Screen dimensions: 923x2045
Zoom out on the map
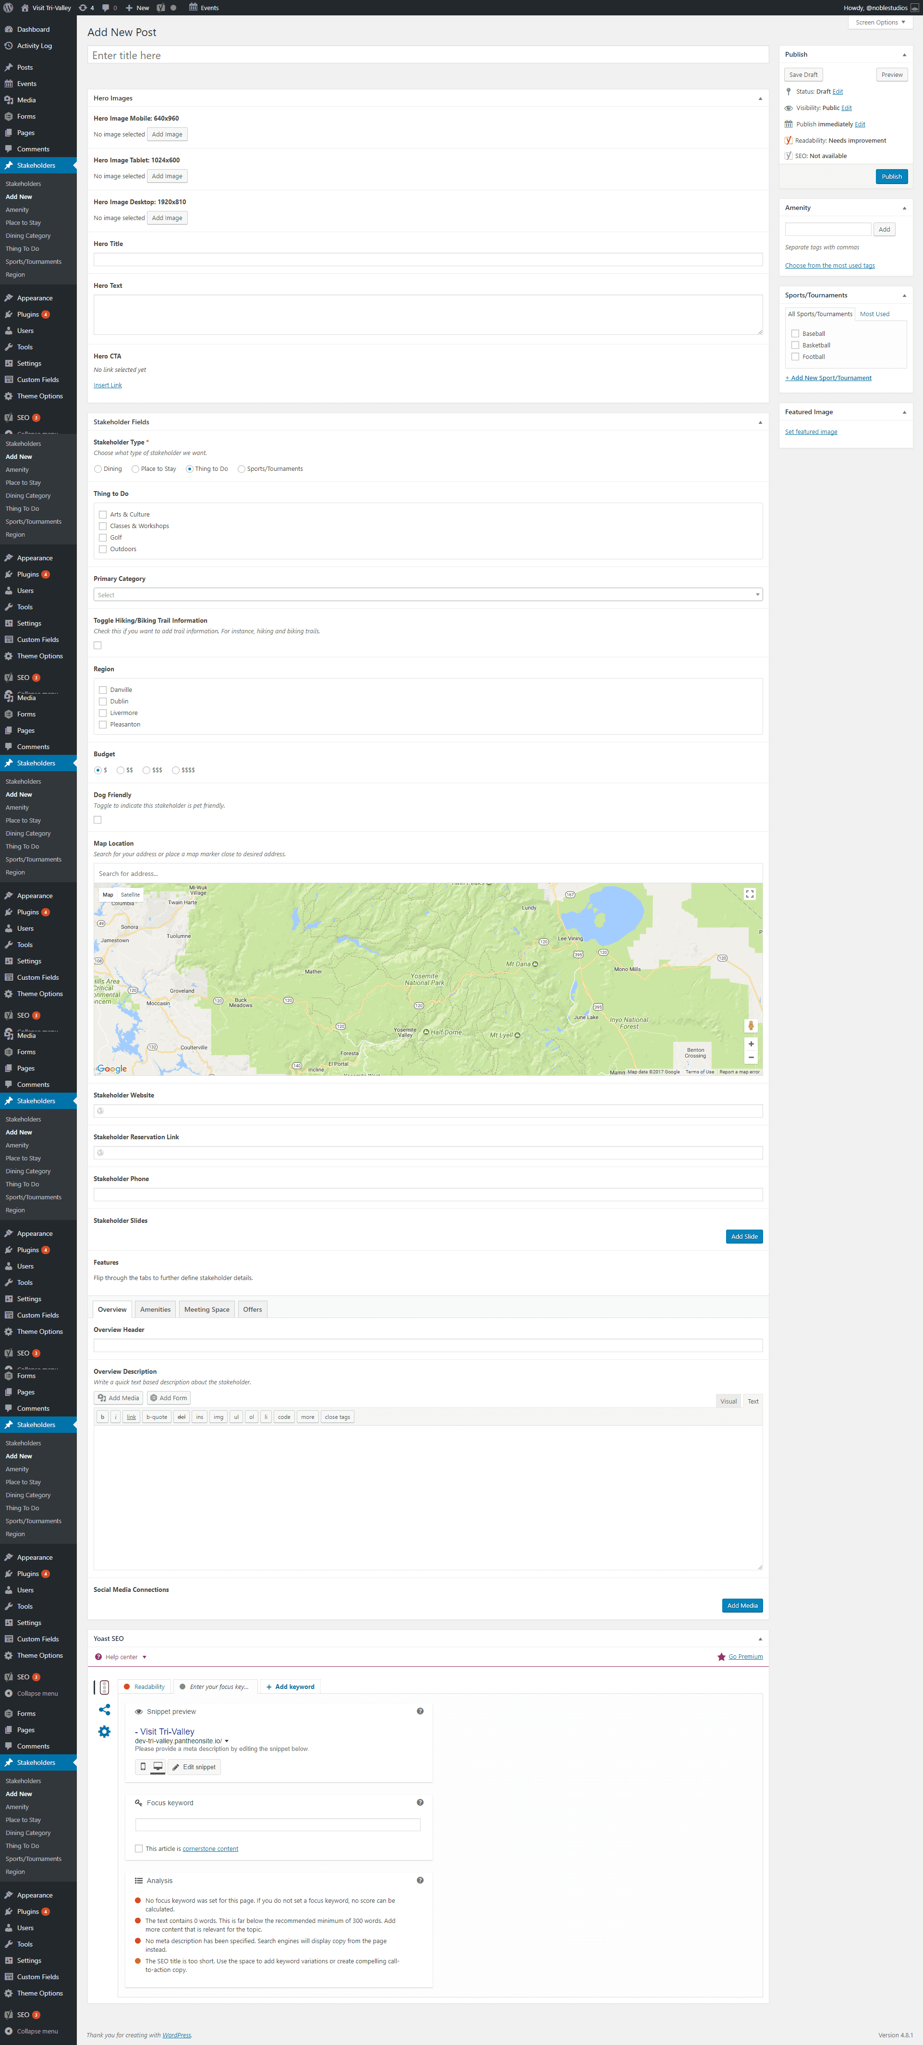(x=751, y=1058)
